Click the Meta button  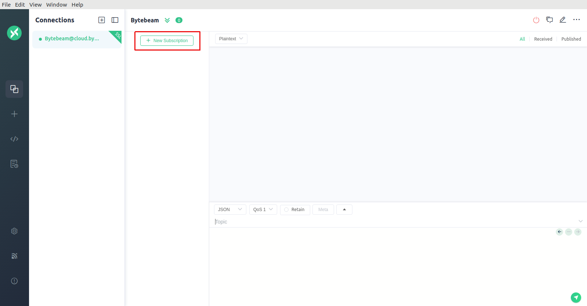tap(323, 210)
